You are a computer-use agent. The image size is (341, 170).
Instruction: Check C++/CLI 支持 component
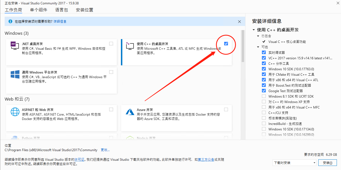pyautogui.click(x=264, y=113)
